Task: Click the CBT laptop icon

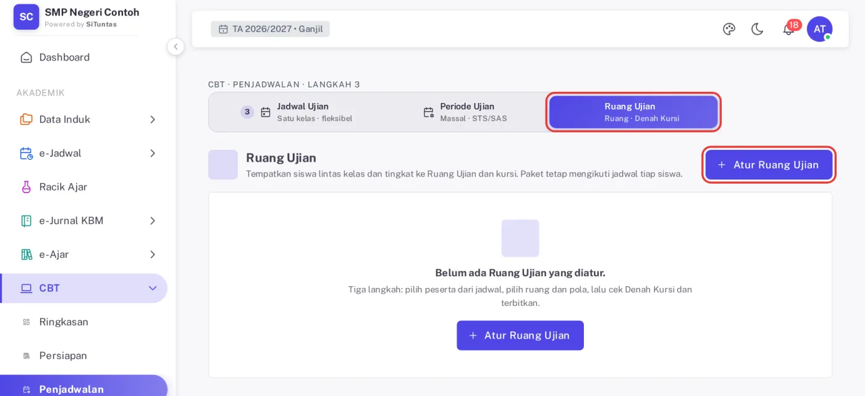Action: pos(26,288)
